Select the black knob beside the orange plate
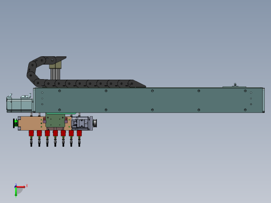 (14, 123)
